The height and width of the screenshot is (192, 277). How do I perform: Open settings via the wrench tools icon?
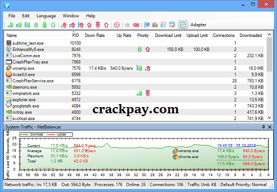pos(164,25)
